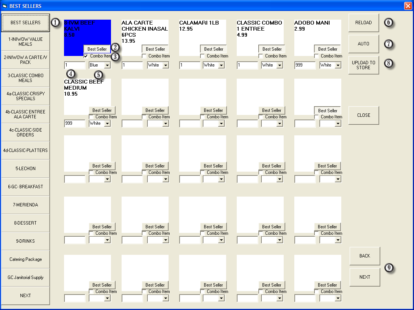Select the 9-DRINKS category

coord(25,242)
